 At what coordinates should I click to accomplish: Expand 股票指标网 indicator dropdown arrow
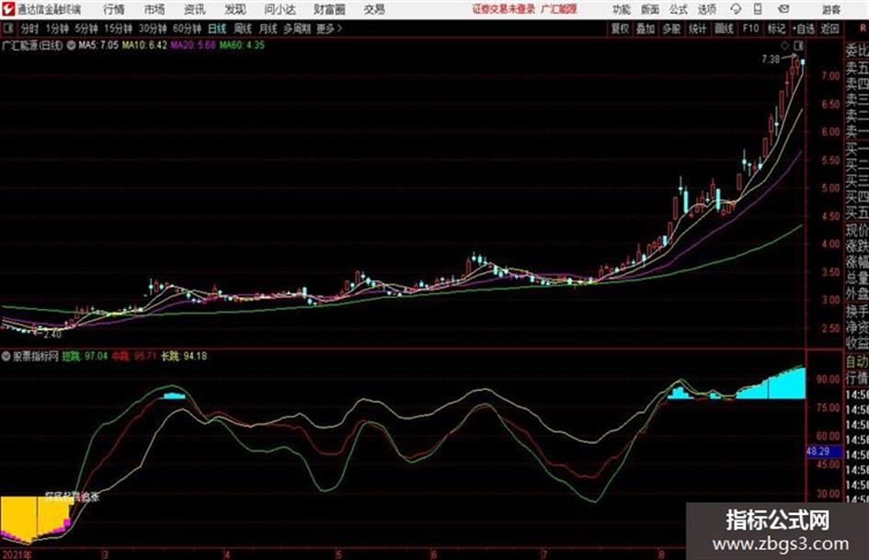(6, 357)
